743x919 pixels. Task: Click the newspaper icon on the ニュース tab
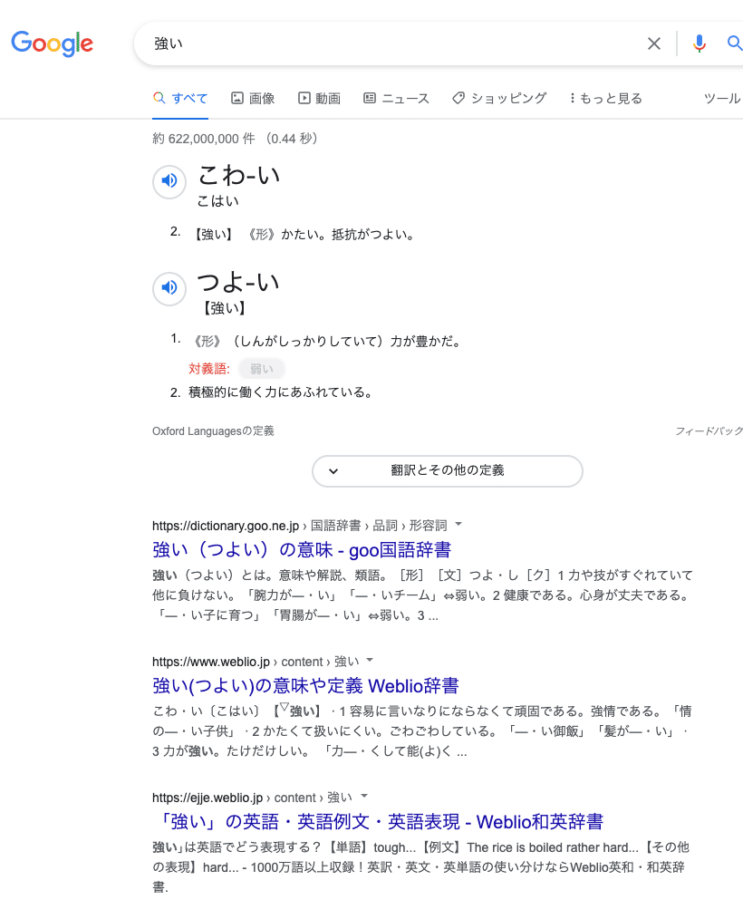point(370,98)
